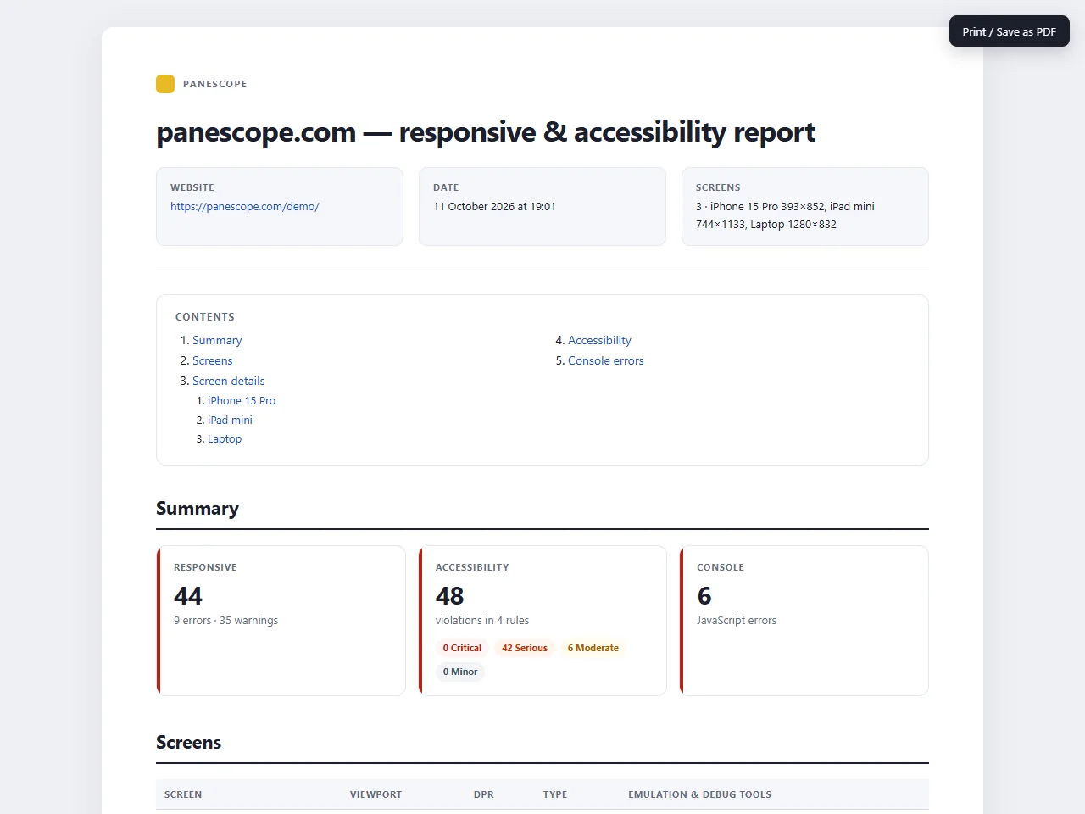This screenshot has height=814, width=1085.
Task: Click the Print / Save as PDF button
Action: point(1009,31)
